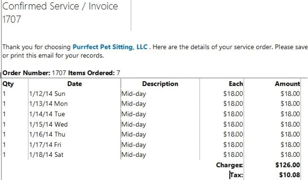Click the Mid-day description for Sunday row
The width and height of the screenshot is (308, 180).
(x=134, y=94)
